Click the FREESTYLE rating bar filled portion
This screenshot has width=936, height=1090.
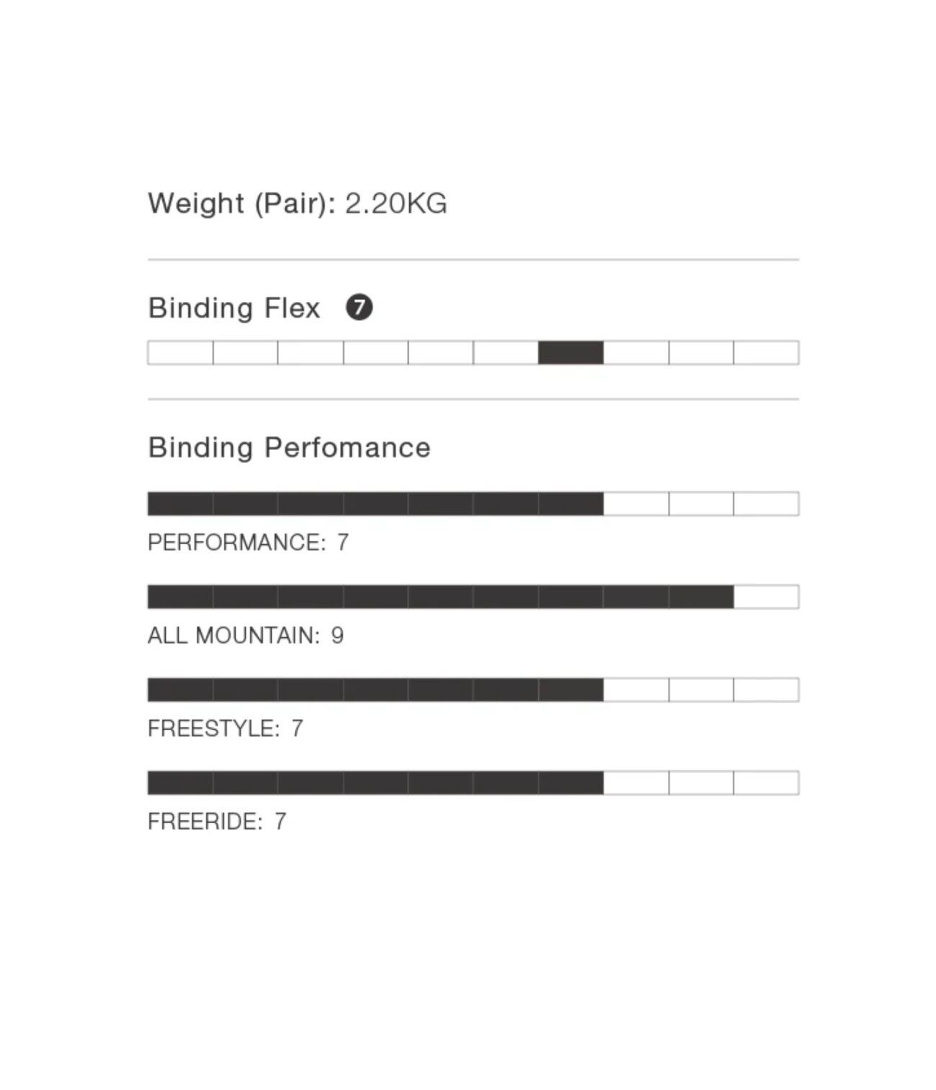tap(375, 689)
